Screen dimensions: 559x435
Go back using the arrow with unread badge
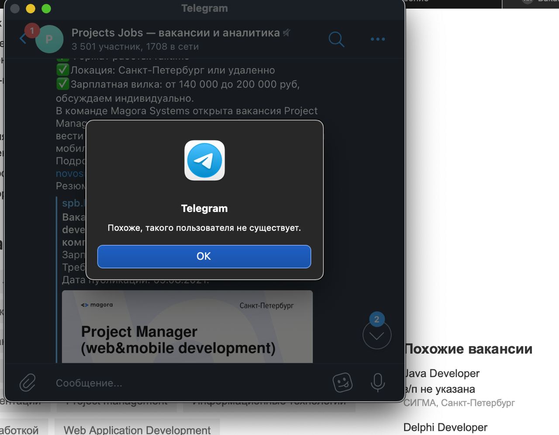tap(24, 38)
